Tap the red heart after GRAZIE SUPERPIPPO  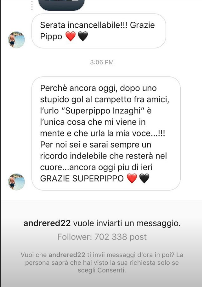click(x=132, y=179)
